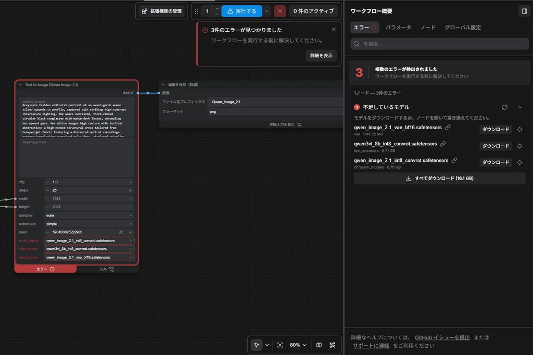Open the 0件のアクティブ queue button
Viewport: 533px width, 355px height.
point(313,11)
